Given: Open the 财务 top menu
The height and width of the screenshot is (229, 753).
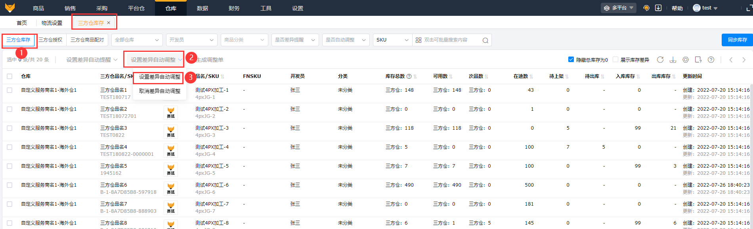Looking at the screenshot, I should tap(234, 8).
